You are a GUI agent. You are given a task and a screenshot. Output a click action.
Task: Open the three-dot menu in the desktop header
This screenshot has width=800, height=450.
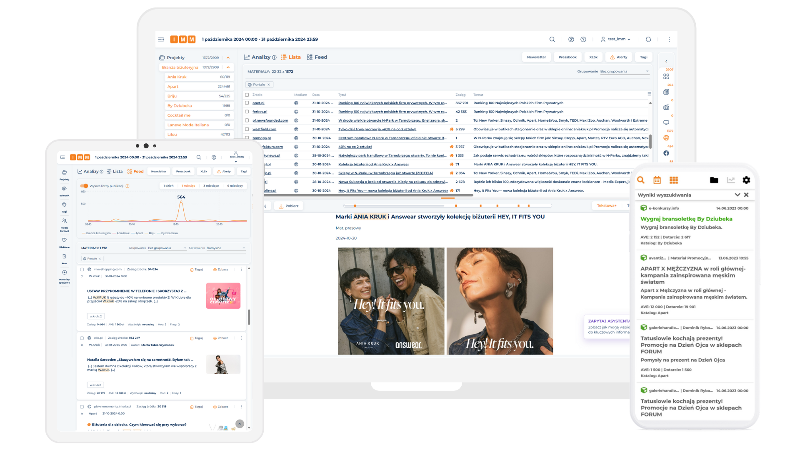click(x=669, y=39)
